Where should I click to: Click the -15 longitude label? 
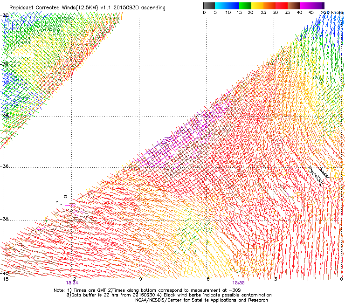4,279
